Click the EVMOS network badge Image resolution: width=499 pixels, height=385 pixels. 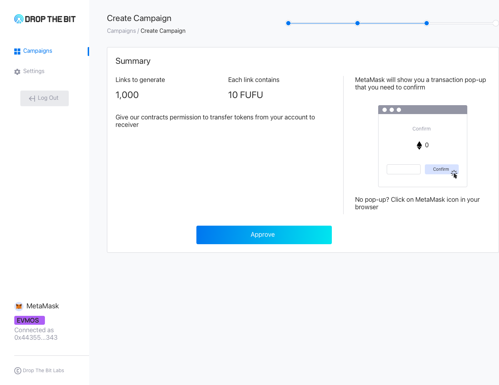(x=29, y=320)
